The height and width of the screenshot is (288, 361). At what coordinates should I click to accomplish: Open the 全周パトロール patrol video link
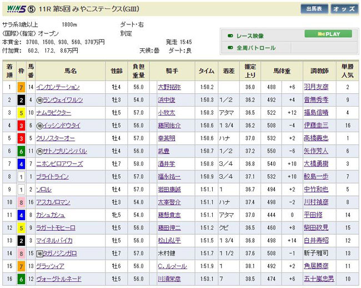[256, 48]
